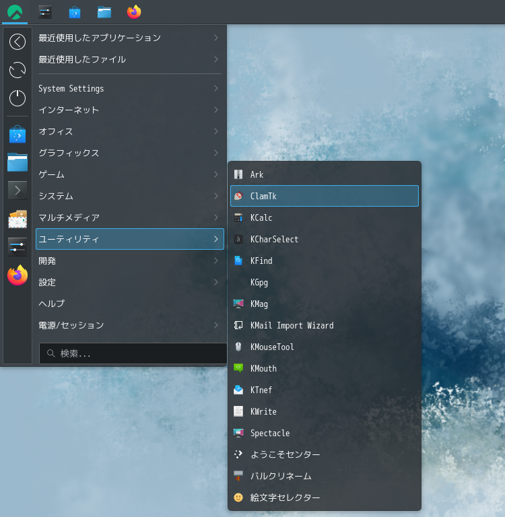The height and width of the screenshot is (517, 505).
Task: Expand the オフィス submenu arrow
Action: 216,131
